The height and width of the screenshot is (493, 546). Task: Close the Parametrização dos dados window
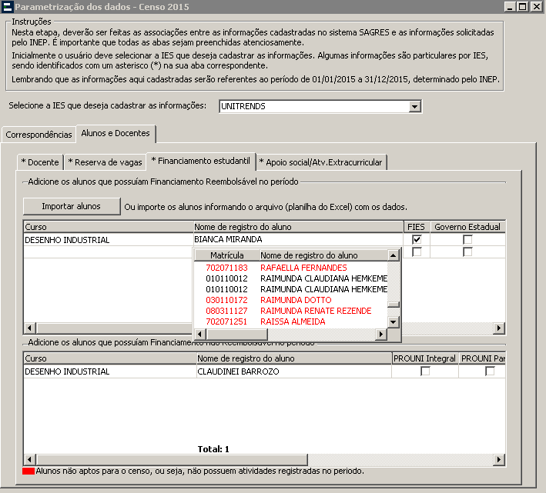click(x=537, y=7)
